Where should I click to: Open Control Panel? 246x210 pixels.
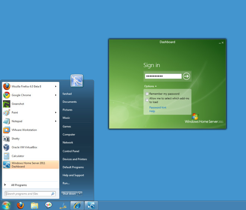coord(71,151)
